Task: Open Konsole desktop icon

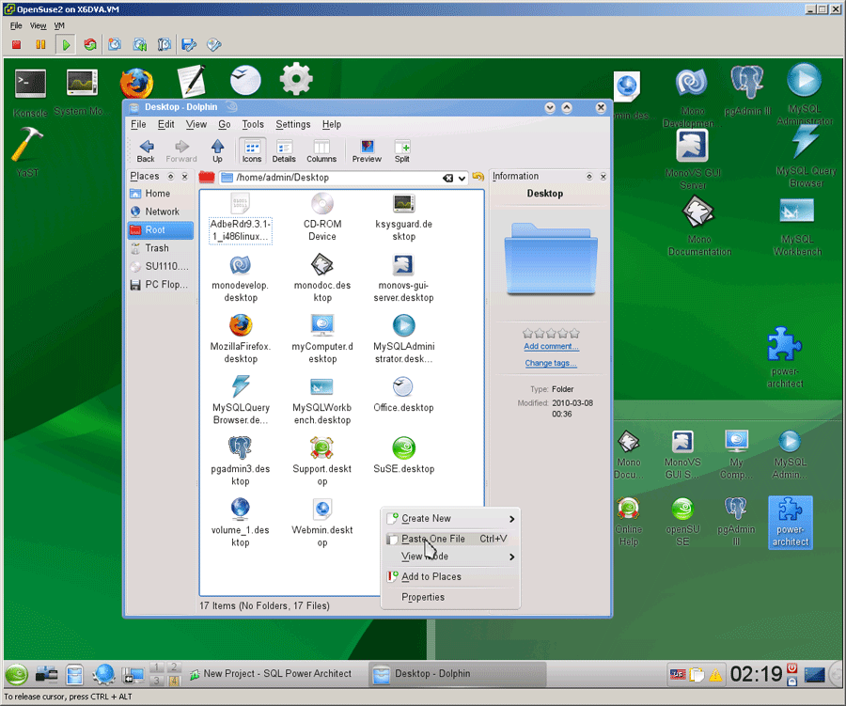Action: point(30,93)
